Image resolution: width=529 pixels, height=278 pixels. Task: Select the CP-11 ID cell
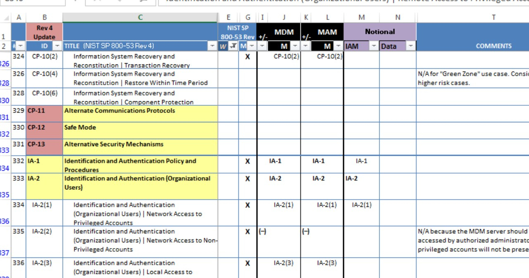click(x=44, y=114)
